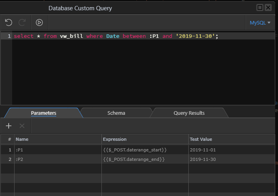Click the Test Value column header
The width and height of the screenshot is (278, 196).
coord(232,139)
